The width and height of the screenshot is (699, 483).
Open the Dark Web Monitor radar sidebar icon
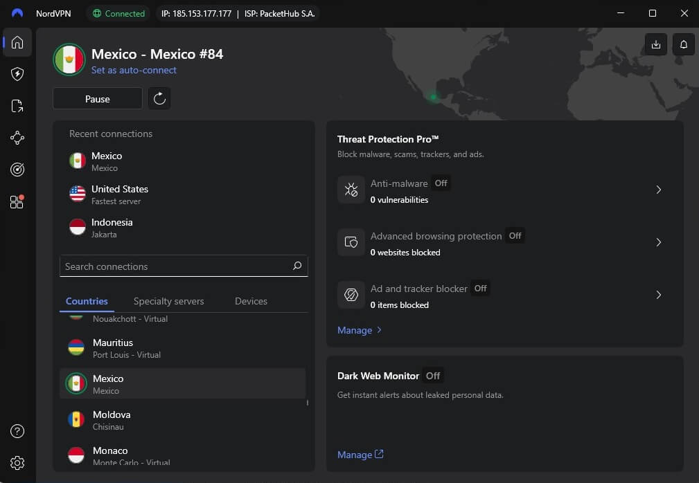[x=17, y=170]
